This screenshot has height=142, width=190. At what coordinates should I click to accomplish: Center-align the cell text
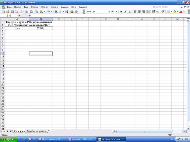pos(139,12)
